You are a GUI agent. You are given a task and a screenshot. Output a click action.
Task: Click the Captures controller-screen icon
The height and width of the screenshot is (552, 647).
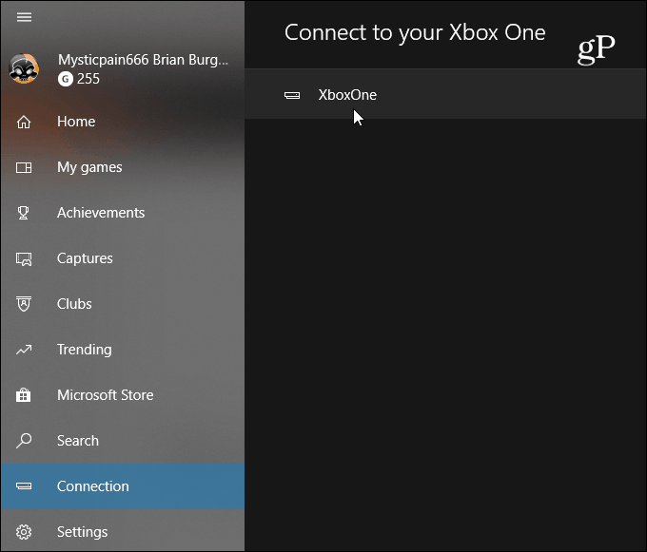24,259
